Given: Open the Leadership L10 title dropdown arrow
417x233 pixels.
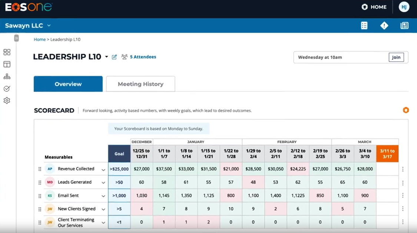Looking at the screenshot, I should [106, 57].
